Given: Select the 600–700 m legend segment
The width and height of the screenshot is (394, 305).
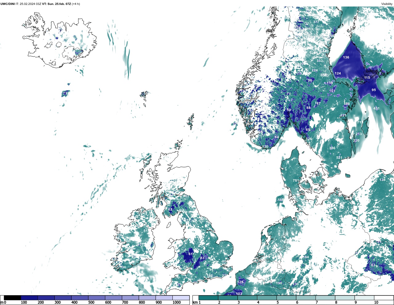Looking at the screenshot, I should 114,298.
